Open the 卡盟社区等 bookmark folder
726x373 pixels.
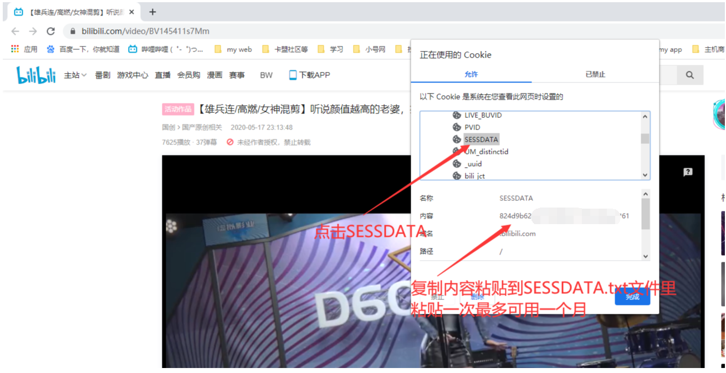[285, 49]
